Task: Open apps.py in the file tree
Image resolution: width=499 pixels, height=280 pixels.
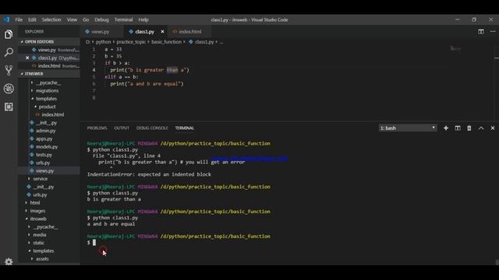Action: pos(44,138)
